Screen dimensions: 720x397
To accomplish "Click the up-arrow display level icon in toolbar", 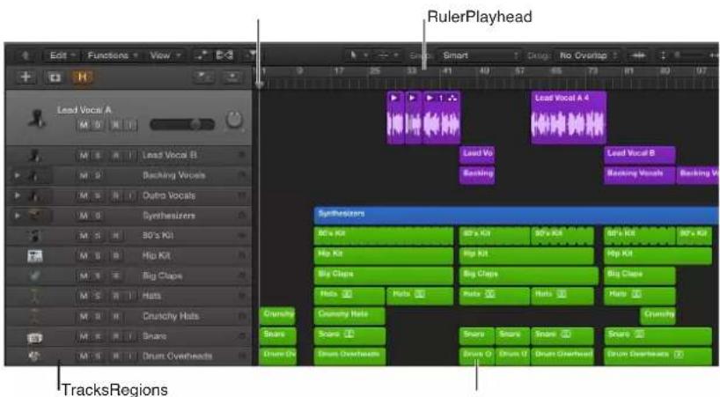I will coord(26,55).
